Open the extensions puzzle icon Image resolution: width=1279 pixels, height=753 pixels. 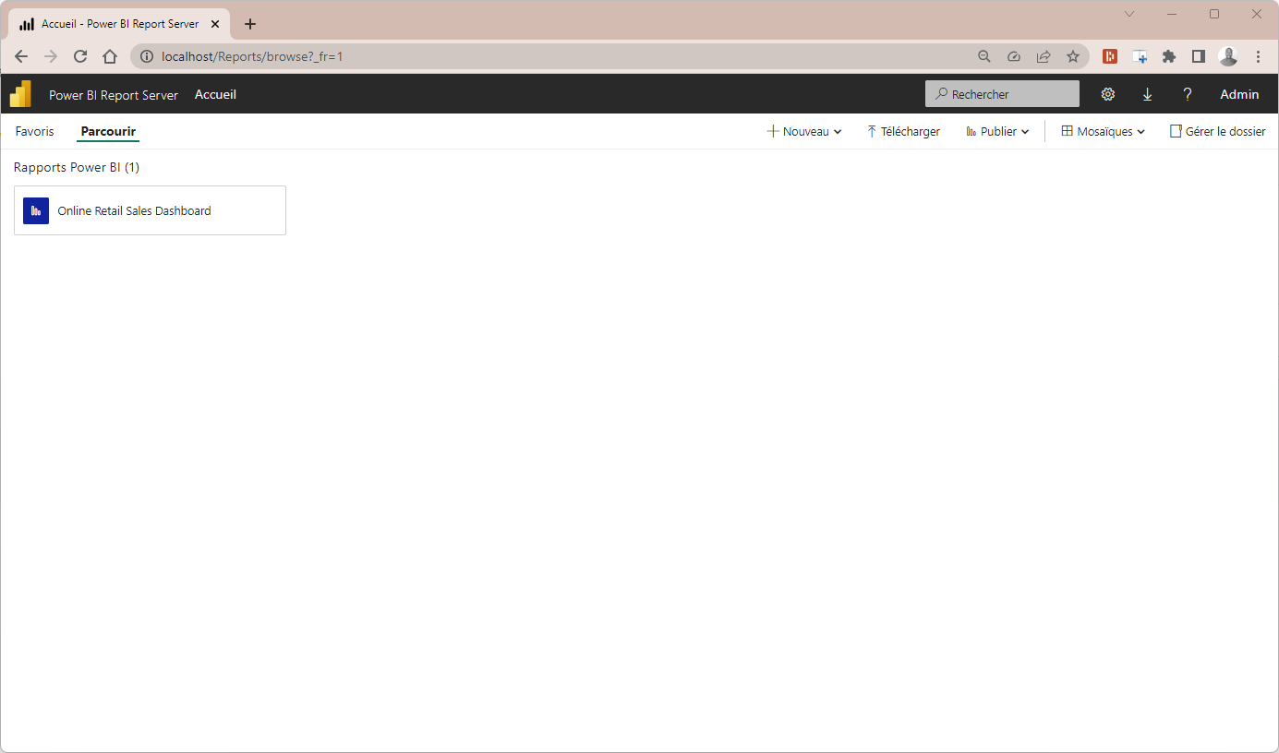(1169, 56)
